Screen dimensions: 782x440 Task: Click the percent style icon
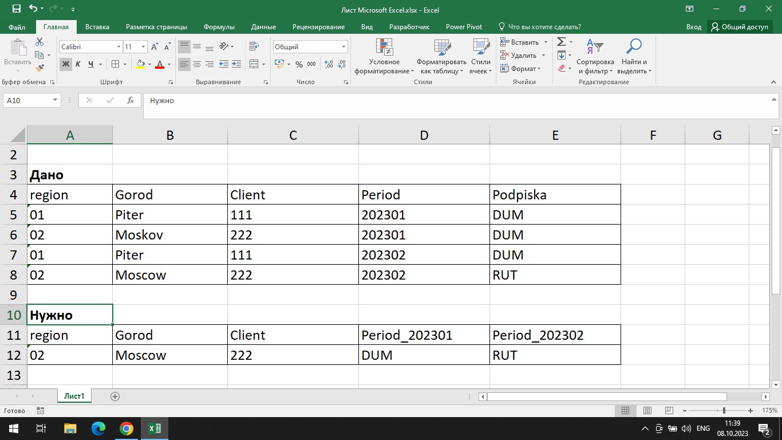(x=299, y=64)
